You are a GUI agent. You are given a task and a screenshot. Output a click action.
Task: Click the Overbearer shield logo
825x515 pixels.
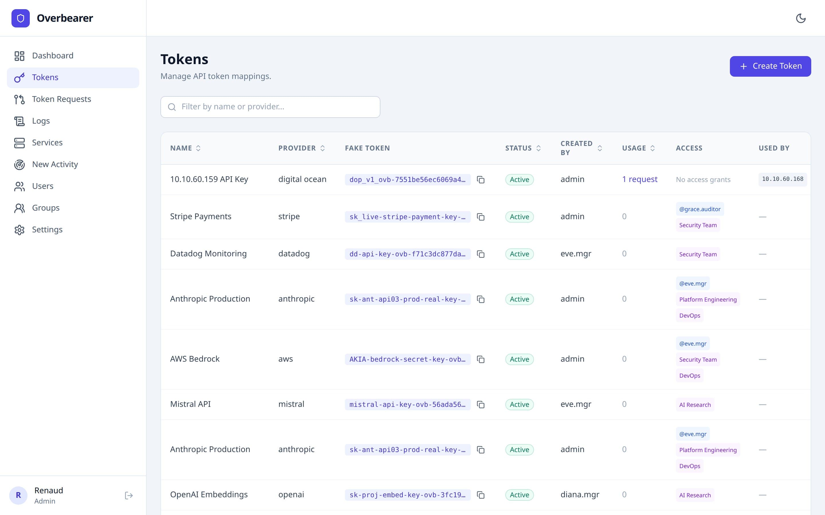click(x=20, y=18)
